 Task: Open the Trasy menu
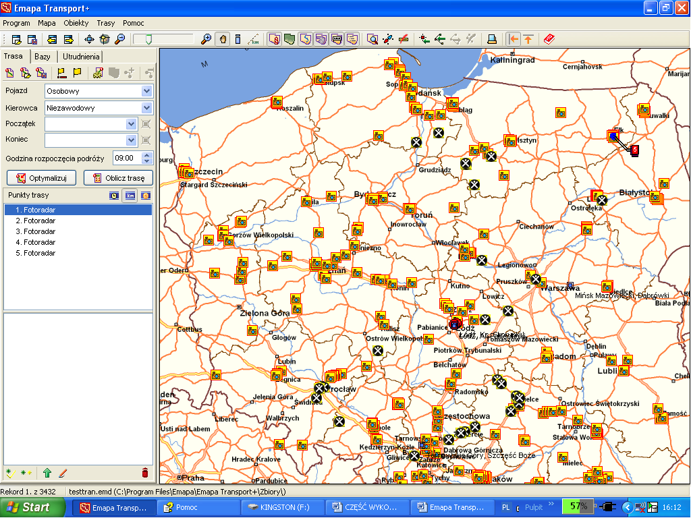click(x=105, y=23)
